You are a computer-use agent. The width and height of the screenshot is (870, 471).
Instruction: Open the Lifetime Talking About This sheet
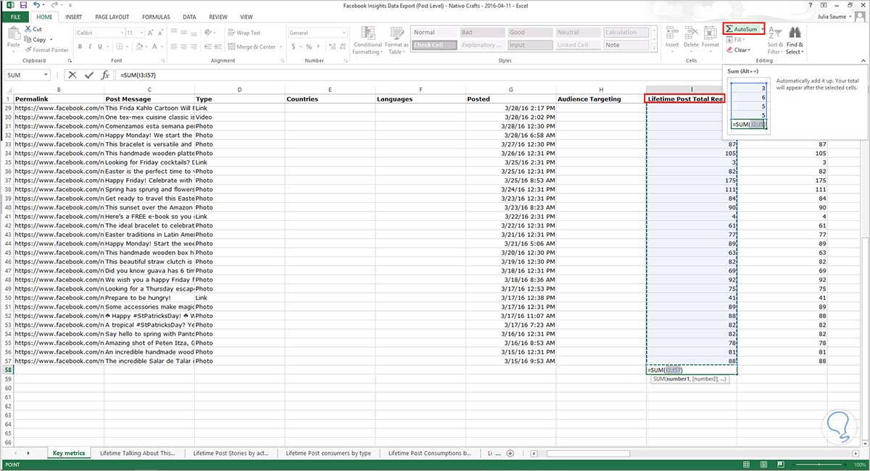(138, 453)
